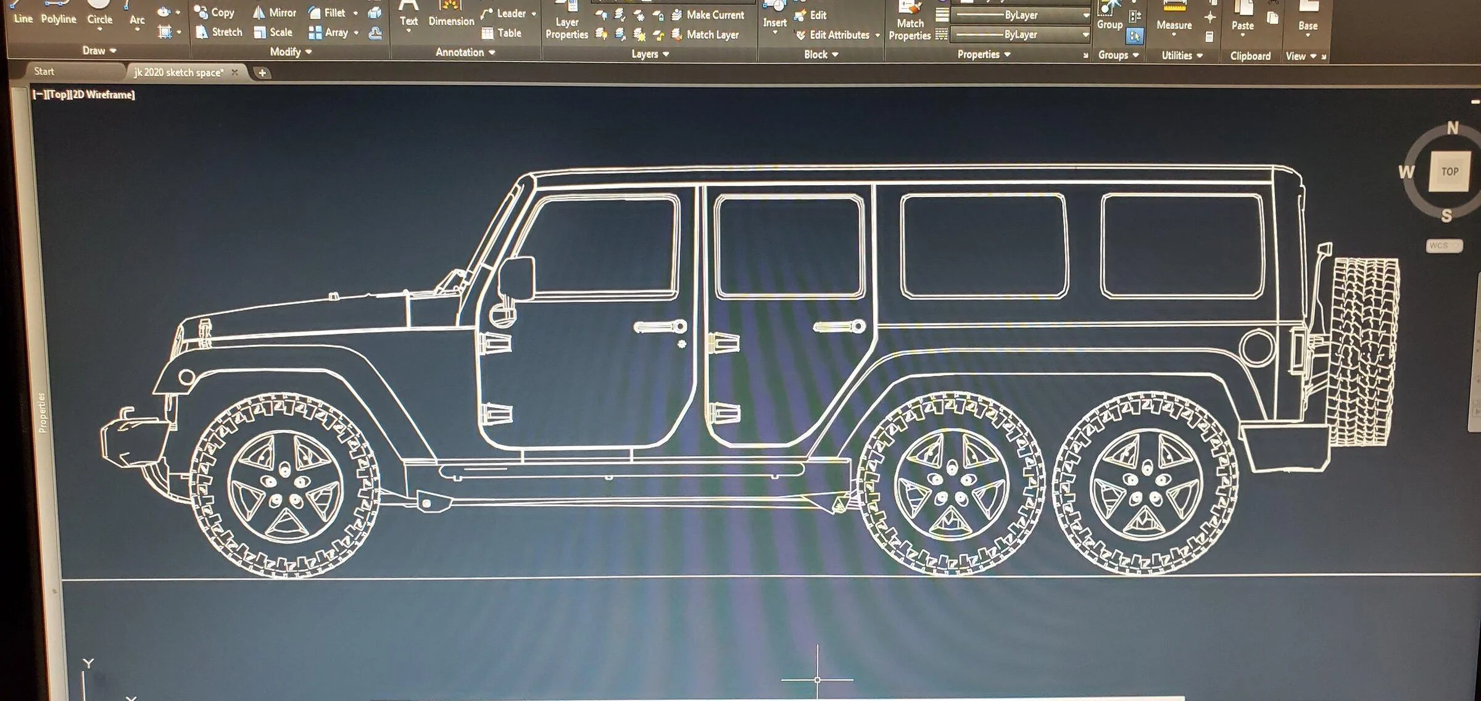The width and height of the screenshot is (1481, 701).
Task: Open the Array options dropdown arrow
Action: pos(356,33)
